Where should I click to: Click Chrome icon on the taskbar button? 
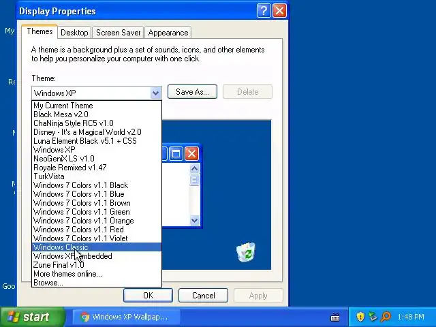(84, 317)
